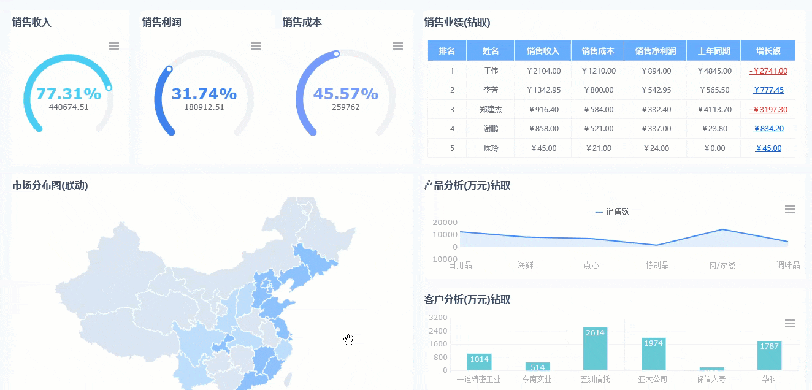This screenshot has height=390, width=812.
Task: Click the 一诠精密工业 bar showing 1014
Action: click(x=479, y=362)
